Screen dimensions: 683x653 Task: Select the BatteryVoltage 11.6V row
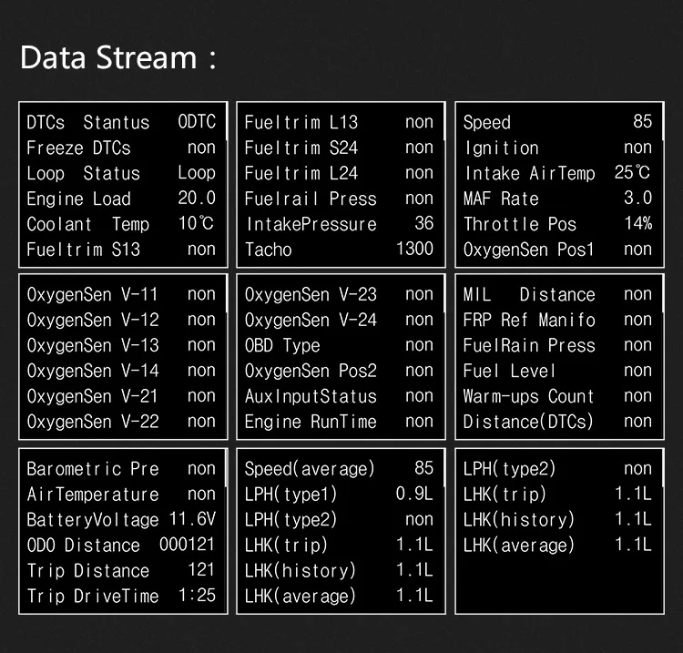coord(121,519)
